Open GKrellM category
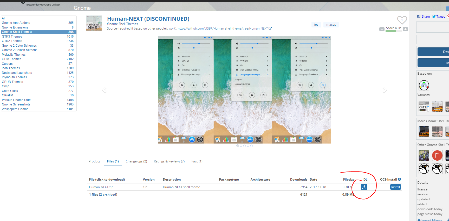Screen dimensions: 449x221 [x=8, y=95]
